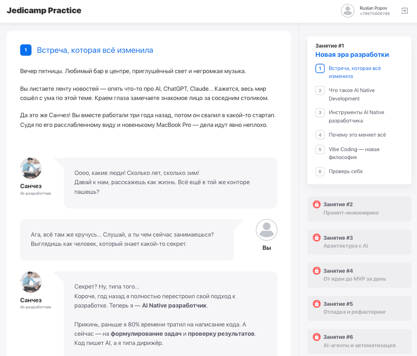Click lock icon on Занятие #5
The height and width of the screenshot is (356, 417).
click(316, 304)
